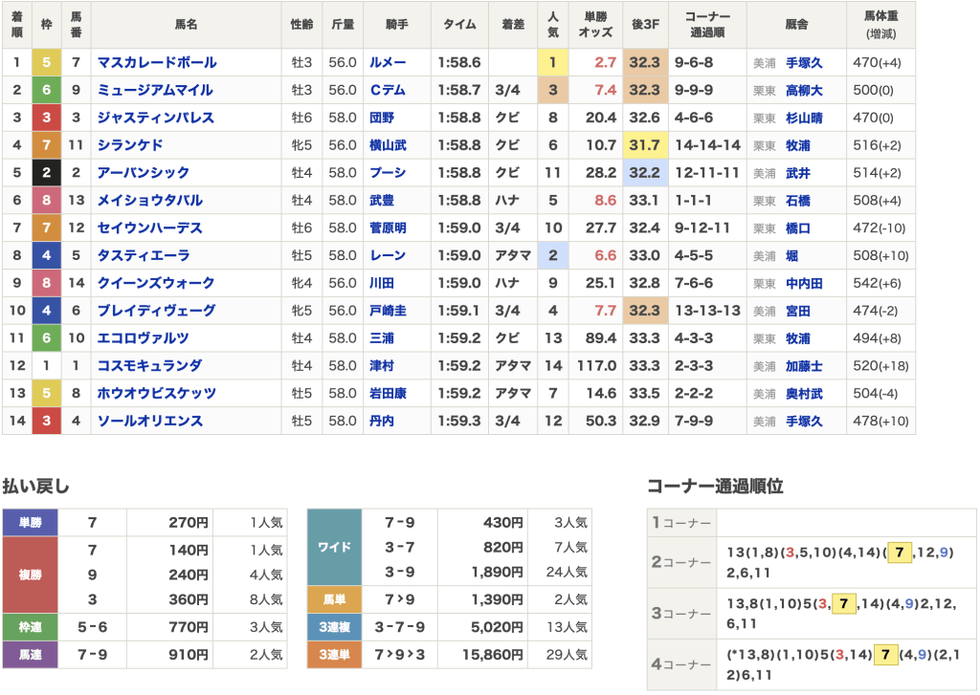Open jockey link プーシ
The width and height of the screenshot is (980, 695).
click(388, 172)
